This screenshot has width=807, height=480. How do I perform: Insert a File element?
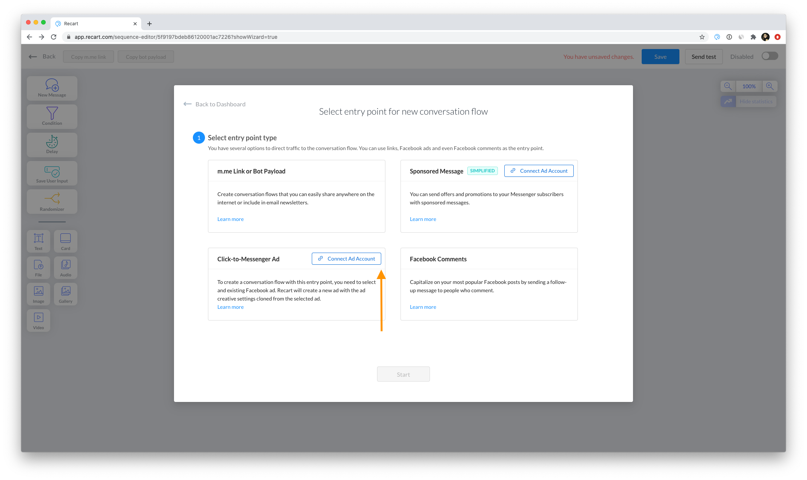[39, 267]
